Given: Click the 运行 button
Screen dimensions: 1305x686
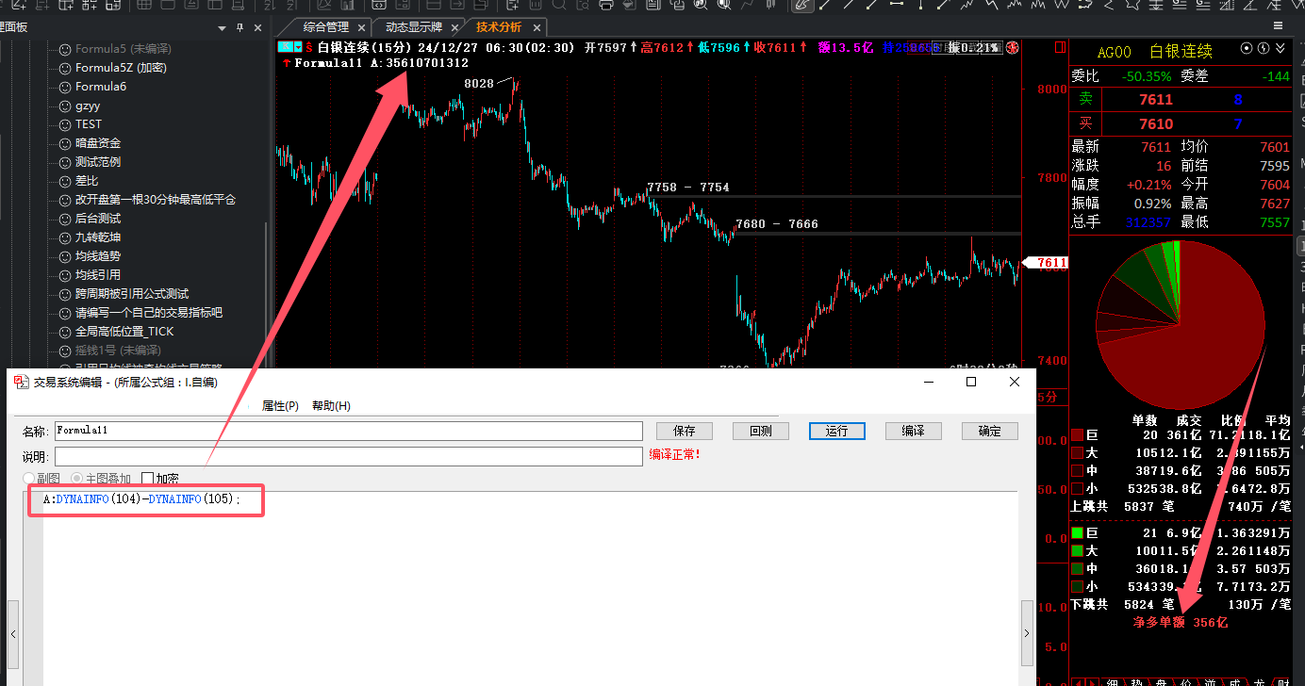Looking at the screenshot, I should coord(837,431).
